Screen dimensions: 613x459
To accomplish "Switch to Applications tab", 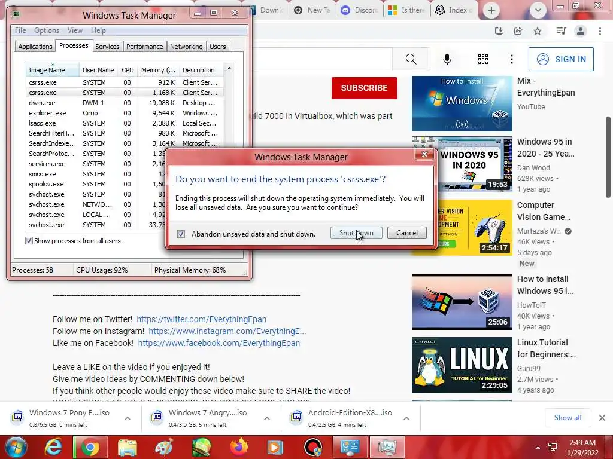I will pyautogui.click(x=35, y=47).
